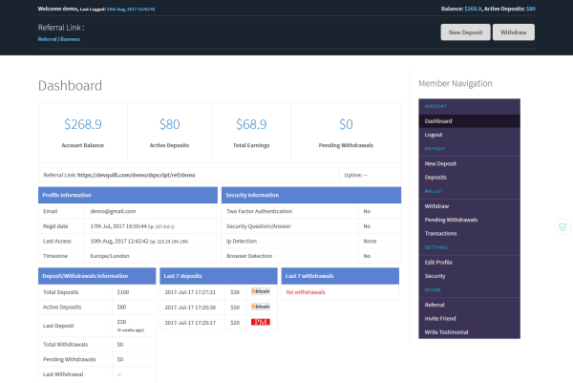The height and width of the screenshot is (383, 573).
Task: Open Security settings in the sidebar
Action: [x=435, y=275]
